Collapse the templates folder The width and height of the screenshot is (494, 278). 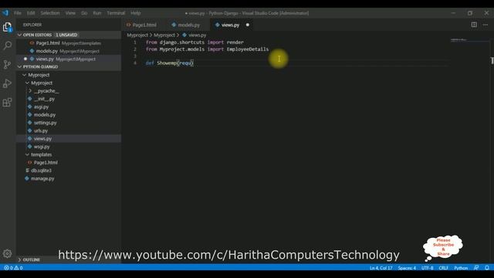(x=28, y=154)
